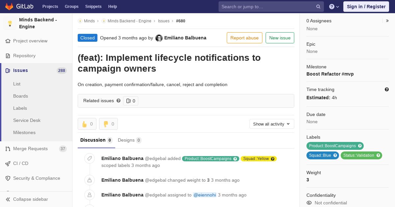Click the Report abuse button
This screenshot has height=207, width=395.
(x=245, y=38)
